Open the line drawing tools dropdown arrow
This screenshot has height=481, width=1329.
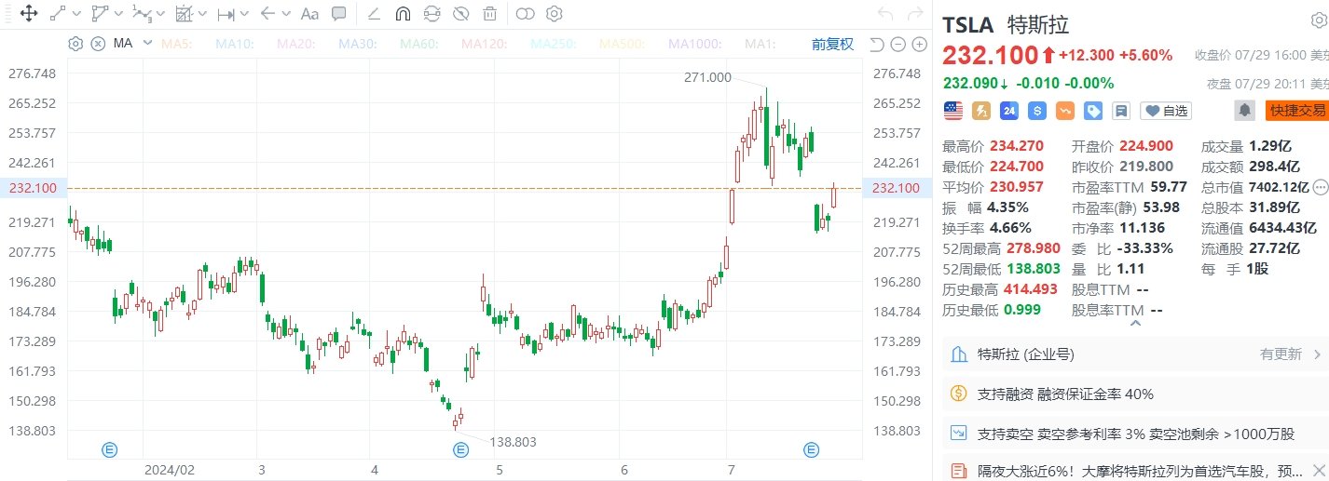[75, 14]
